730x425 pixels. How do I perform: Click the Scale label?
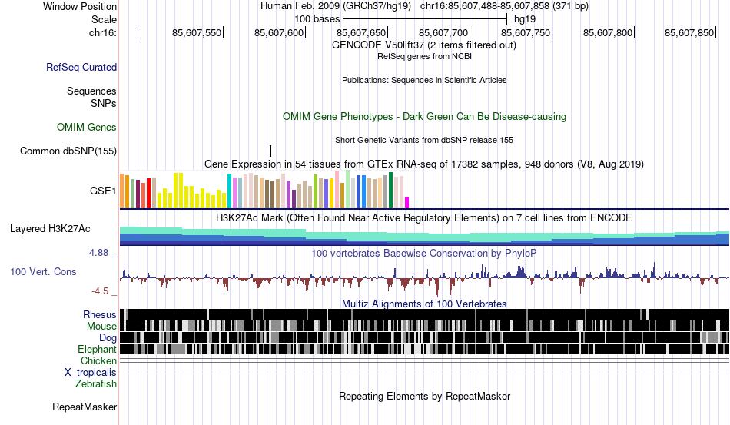pyautogui.click(x=105, y=19)
